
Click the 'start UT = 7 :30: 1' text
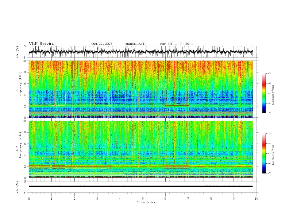176,44
